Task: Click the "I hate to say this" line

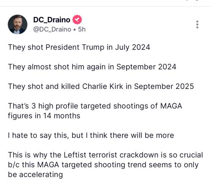Action: (91, 135)
